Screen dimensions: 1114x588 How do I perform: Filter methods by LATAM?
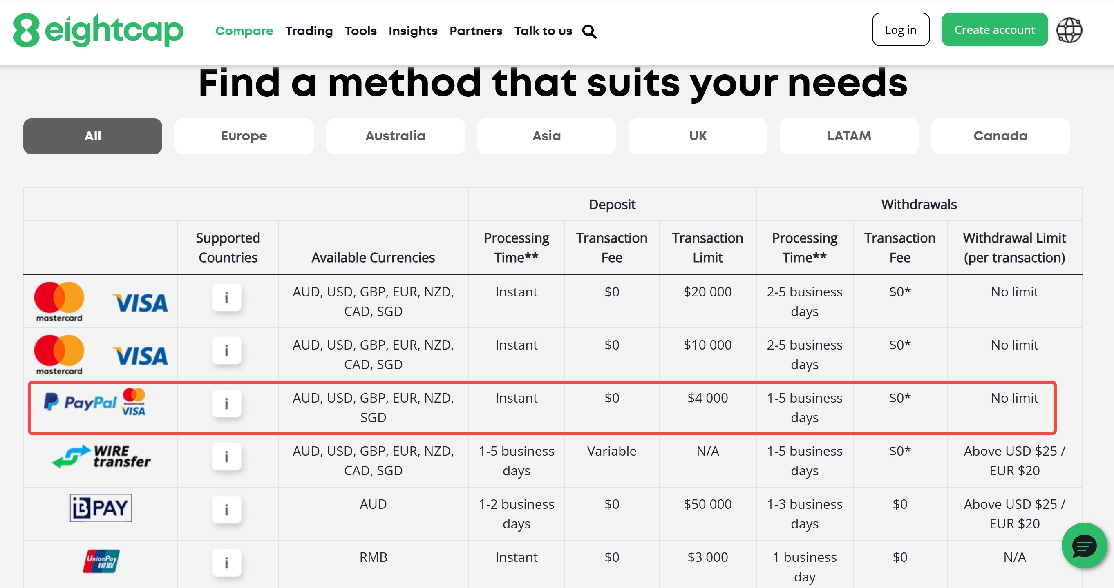pos(849,136)
